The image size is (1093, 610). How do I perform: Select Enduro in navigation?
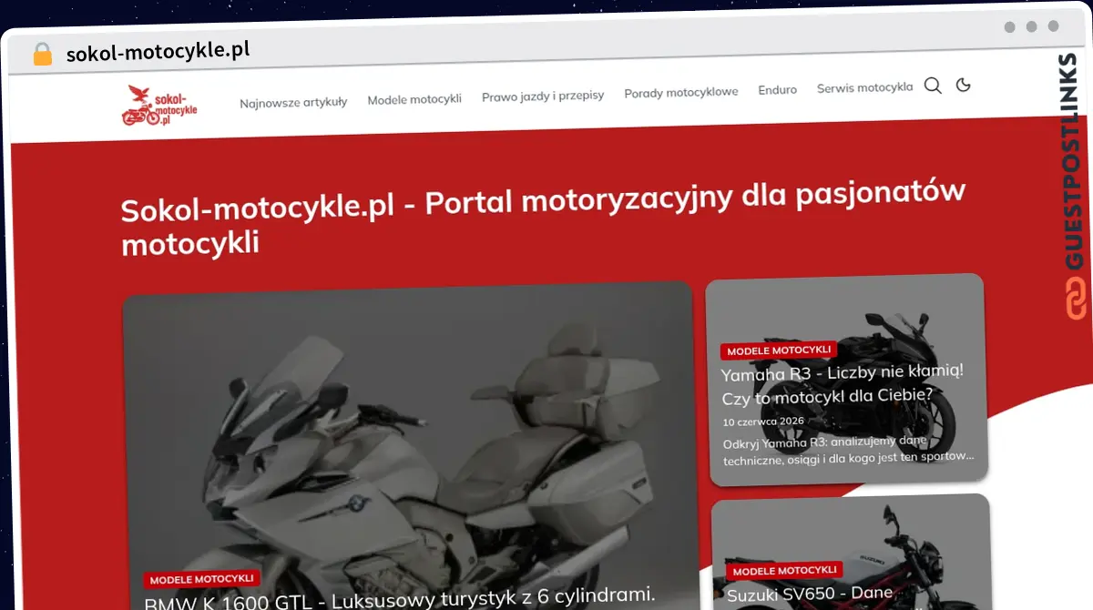pos(778,90)
